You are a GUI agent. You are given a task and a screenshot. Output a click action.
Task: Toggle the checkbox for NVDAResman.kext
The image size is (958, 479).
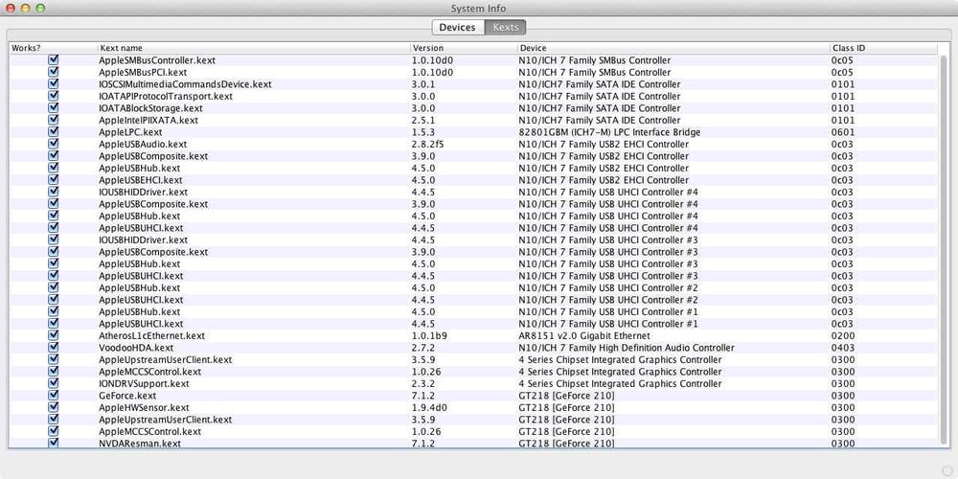[54, 444]
